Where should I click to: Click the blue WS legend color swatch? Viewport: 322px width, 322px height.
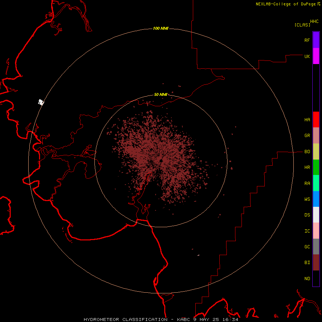click(x=316, y=199)
